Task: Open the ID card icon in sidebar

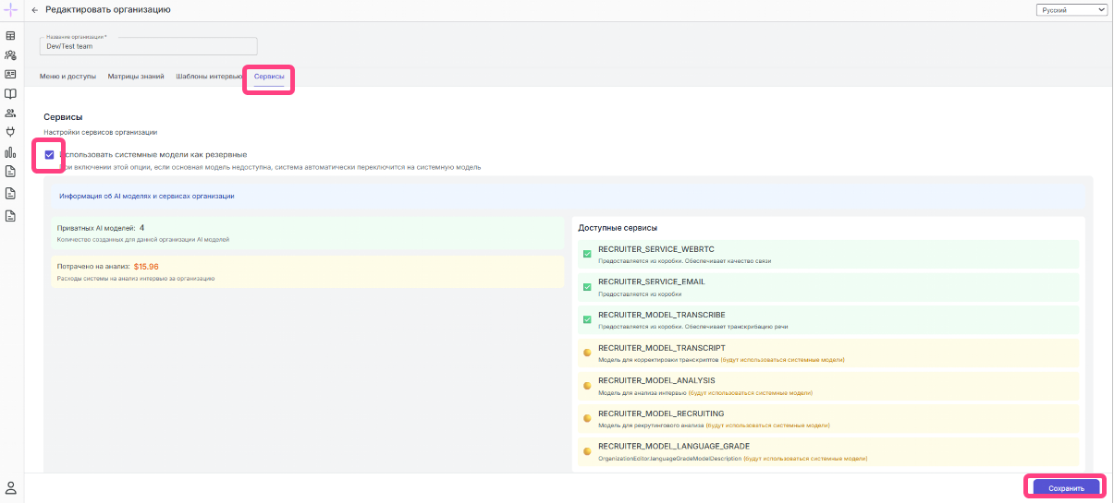Action: coord(11,74)
